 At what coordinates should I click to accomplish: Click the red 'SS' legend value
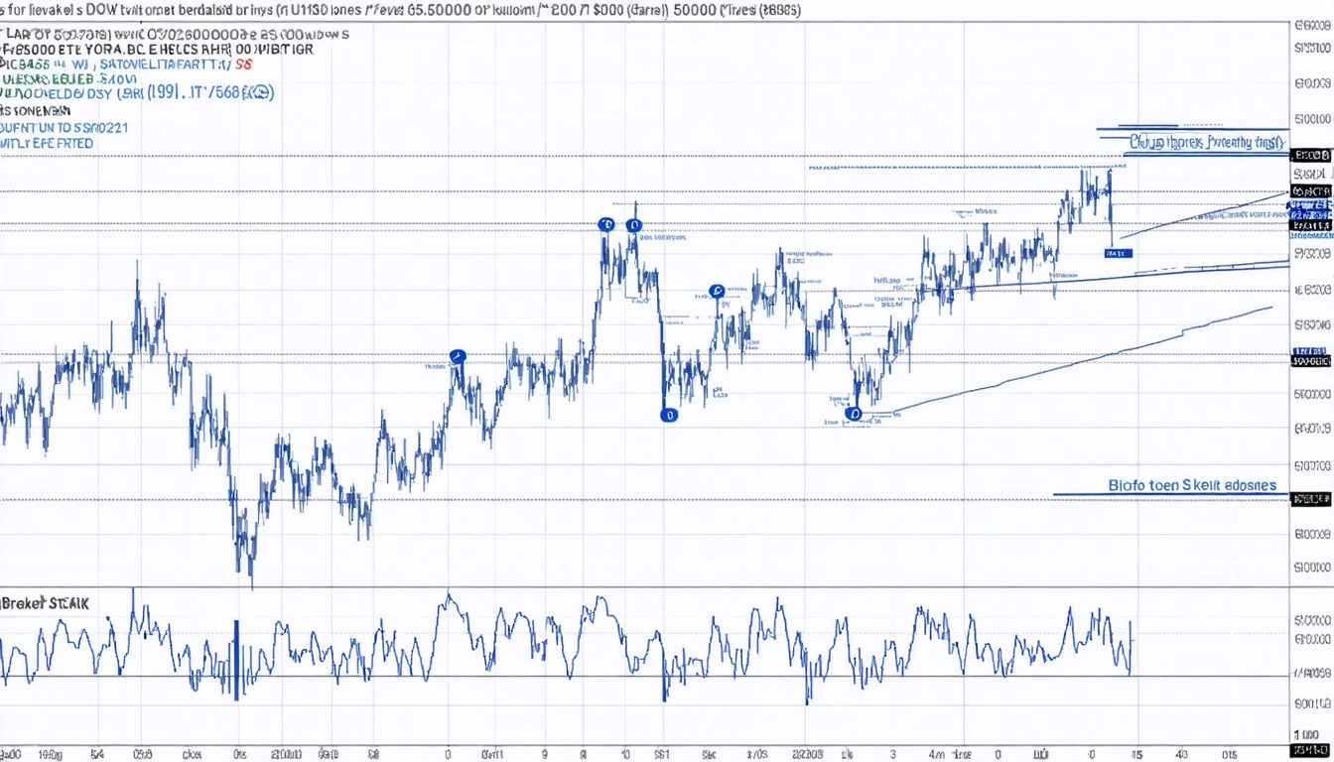[242, 63]
